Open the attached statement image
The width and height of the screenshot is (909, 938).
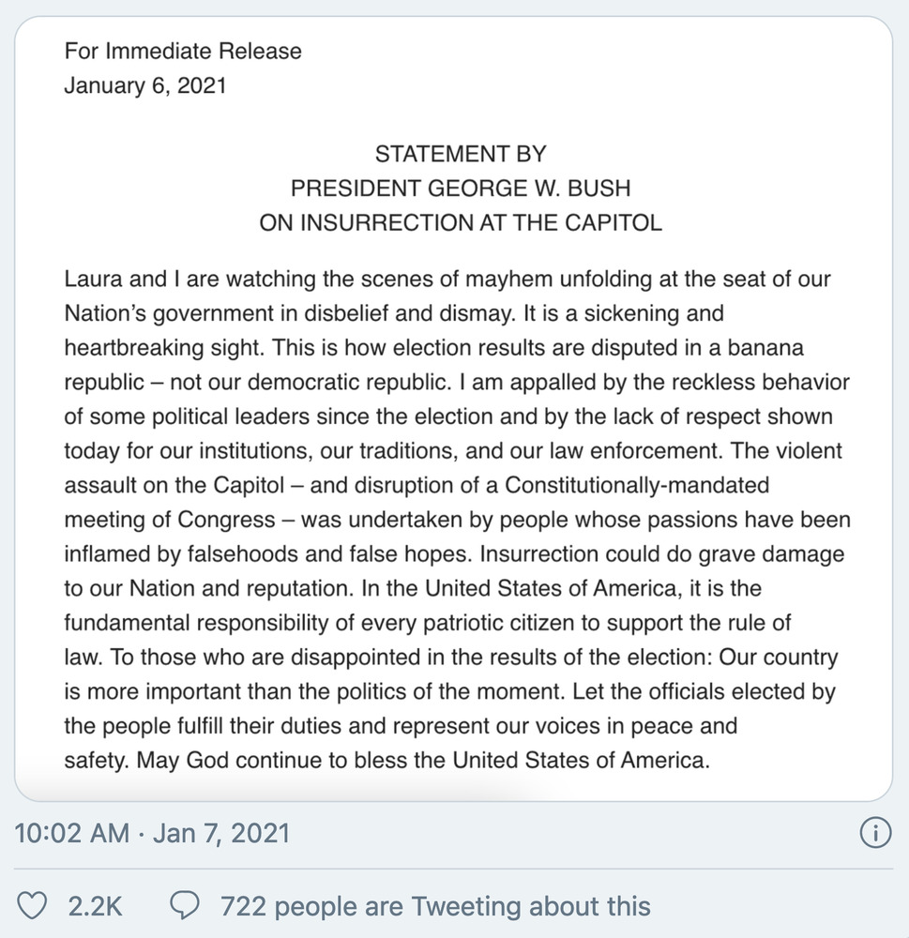[x=454, y=409]
